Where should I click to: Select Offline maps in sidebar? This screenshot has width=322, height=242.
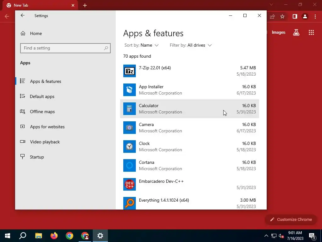65,112
